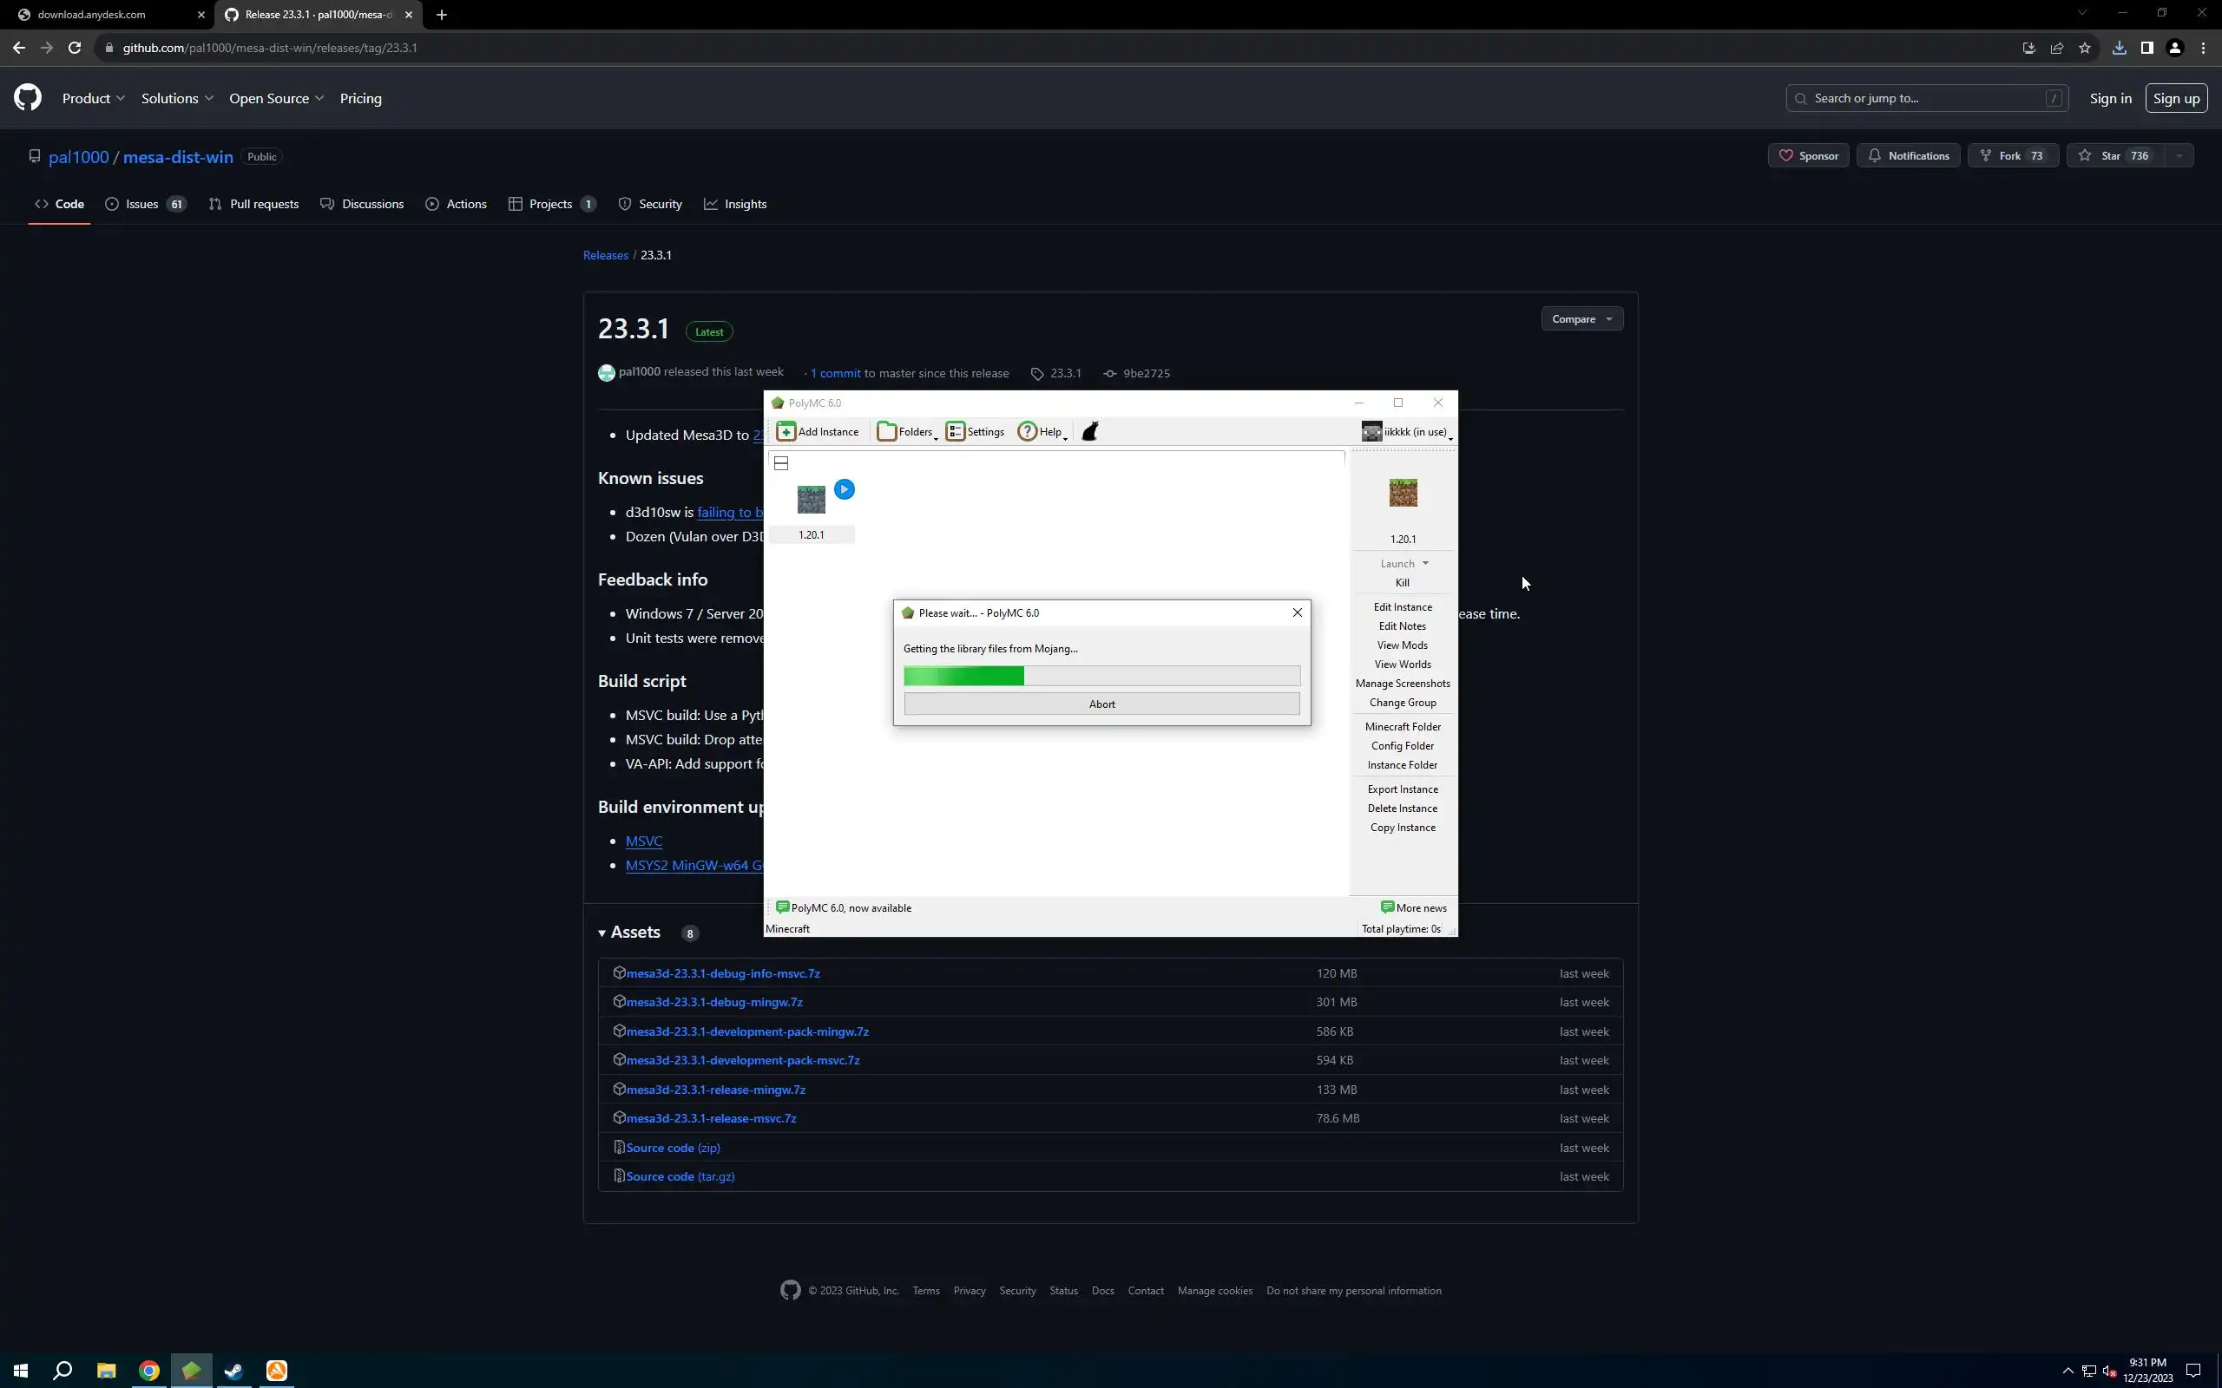This screenshot has width=2222, height=1388.
Task: Collapse the instance group toggle box
Action: pyautogui.click(x=781, y=463)
